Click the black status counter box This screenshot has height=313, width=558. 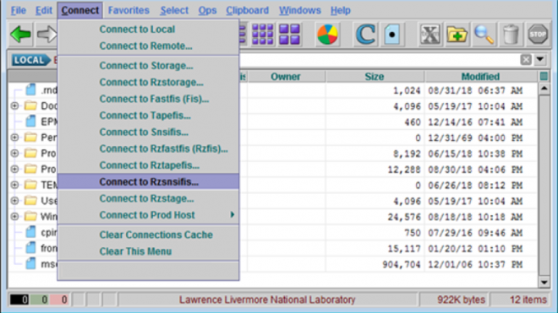click(x=19, y=300)
